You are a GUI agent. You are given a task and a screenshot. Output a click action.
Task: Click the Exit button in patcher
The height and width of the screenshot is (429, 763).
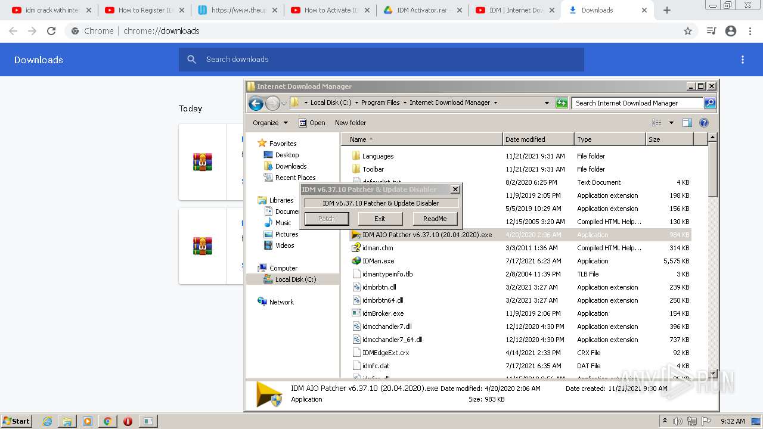click(x=380, y=219)
